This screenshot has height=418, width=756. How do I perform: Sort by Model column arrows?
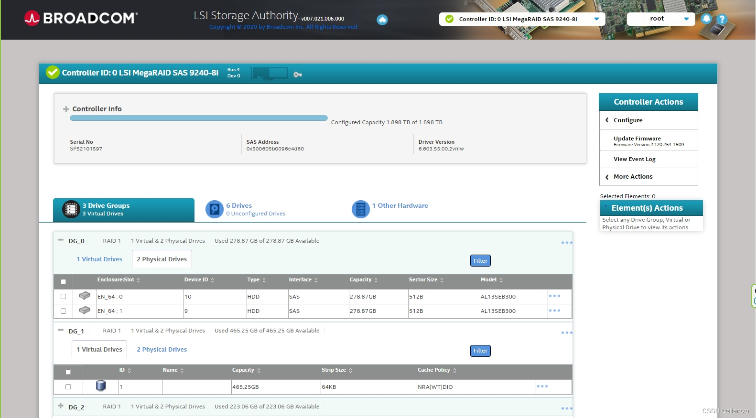pos(501,280)
